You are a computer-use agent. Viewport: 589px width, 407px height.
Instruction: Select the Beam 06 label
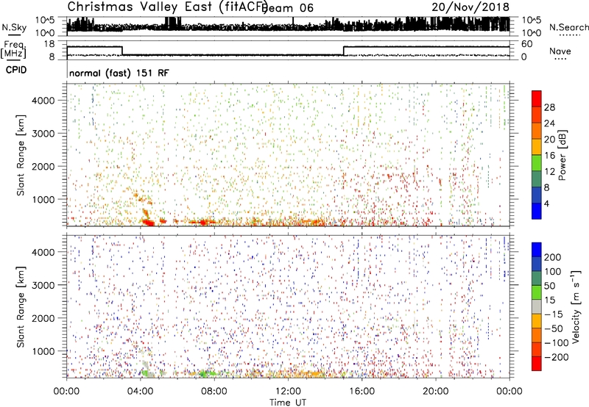tap(288, 8)
